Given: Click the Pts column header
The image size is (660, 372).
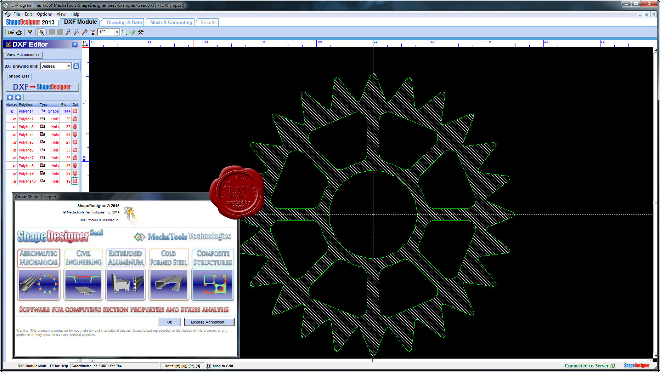Looking at the screenshot, I should pos(65,105).
